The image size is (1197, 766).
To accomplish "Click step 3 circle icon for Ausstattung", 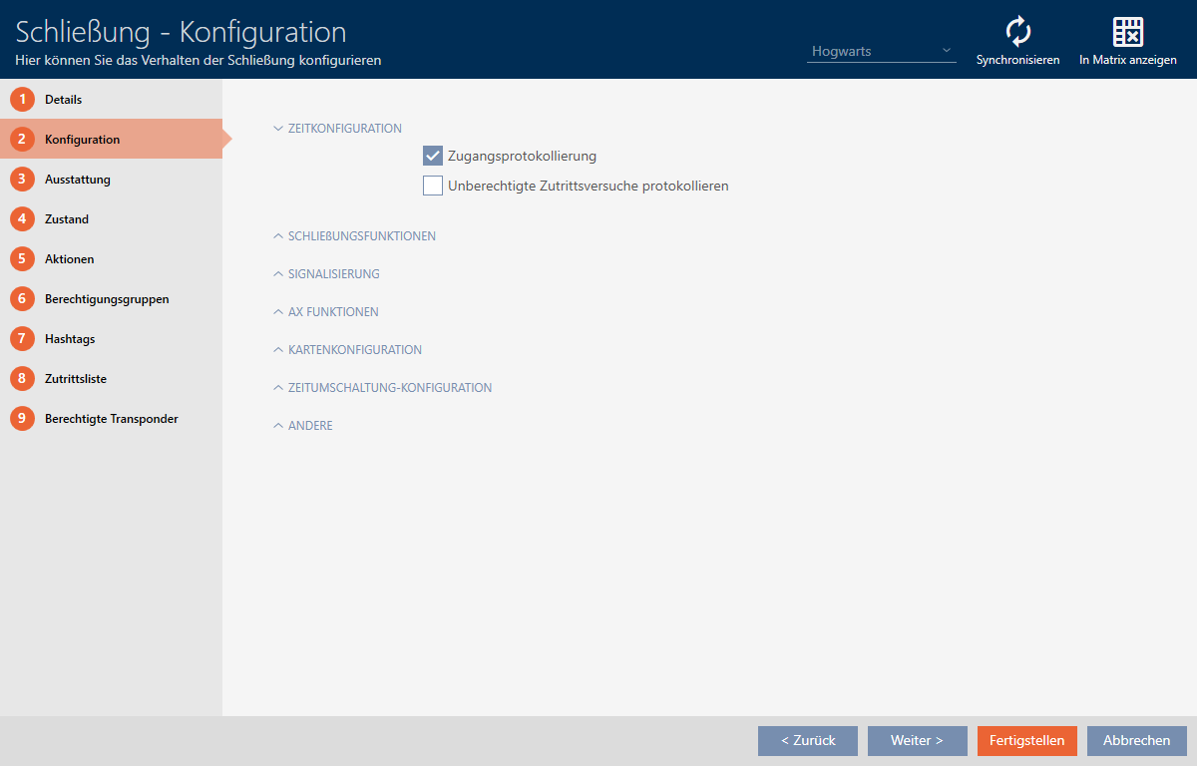I will click(x=22, y=180).
